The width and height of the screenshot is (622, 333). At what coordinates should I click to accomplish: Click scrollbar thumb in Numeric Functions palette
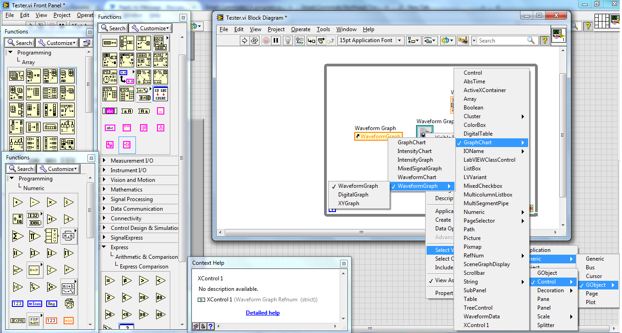91,211
